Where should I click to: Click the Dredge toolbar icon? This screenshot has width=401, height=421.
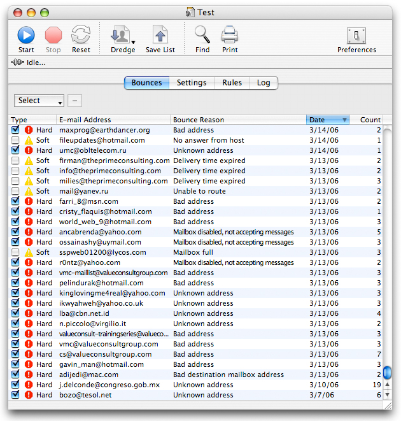[120, 34]
